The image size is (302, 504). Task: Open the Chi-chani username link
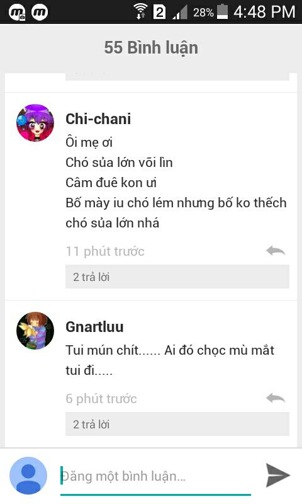tap(98, 119)
